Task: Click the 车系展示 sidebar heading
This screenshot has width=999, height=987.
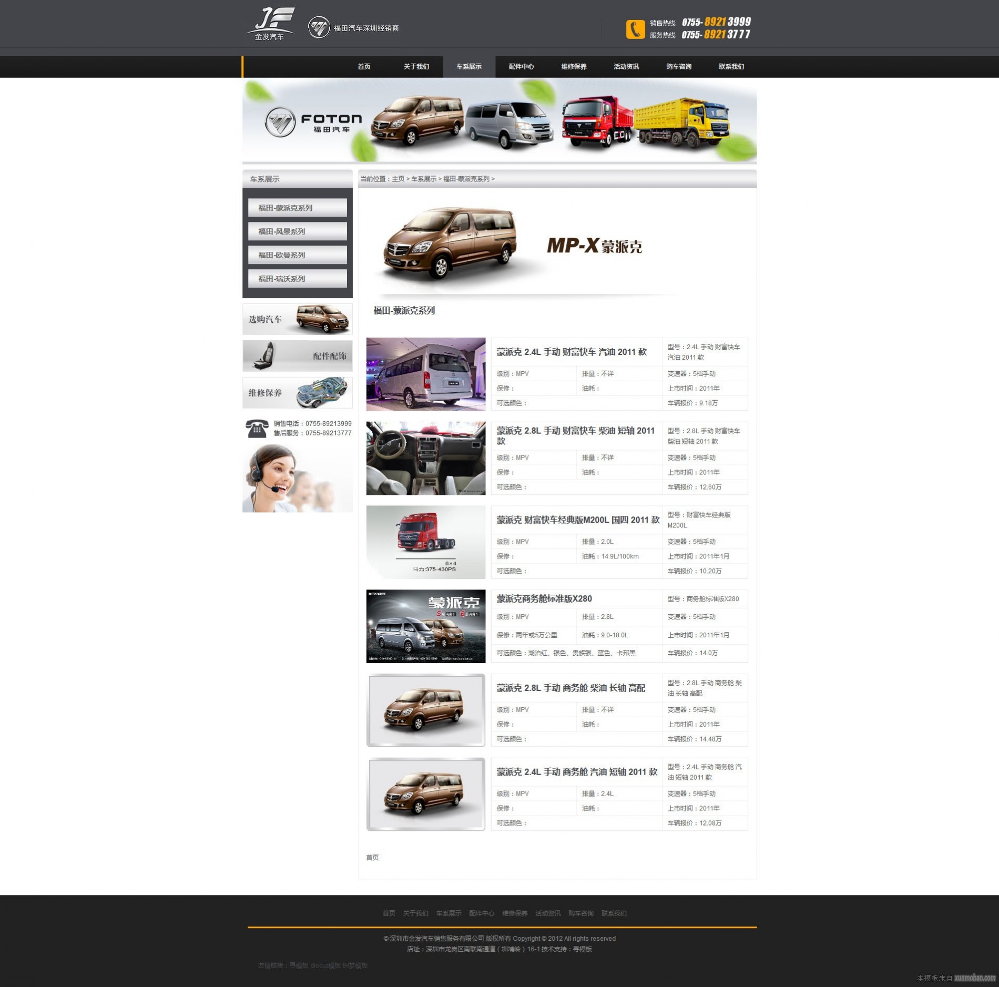Action: [264, 179]
